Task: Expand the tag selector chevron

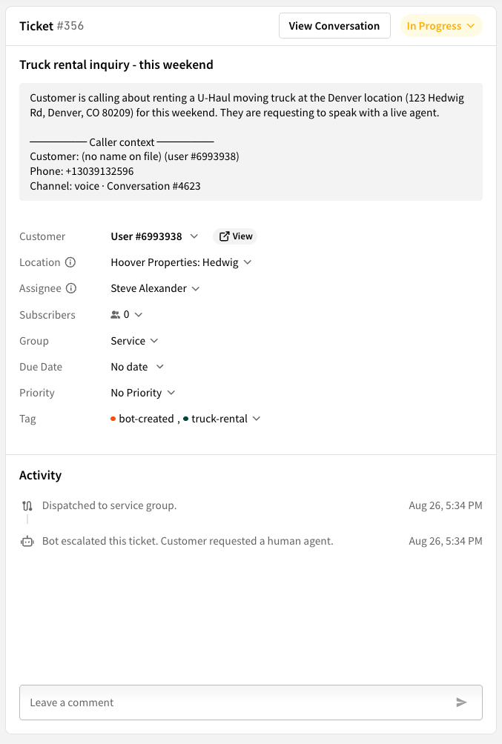Action: tap(257, 419)
